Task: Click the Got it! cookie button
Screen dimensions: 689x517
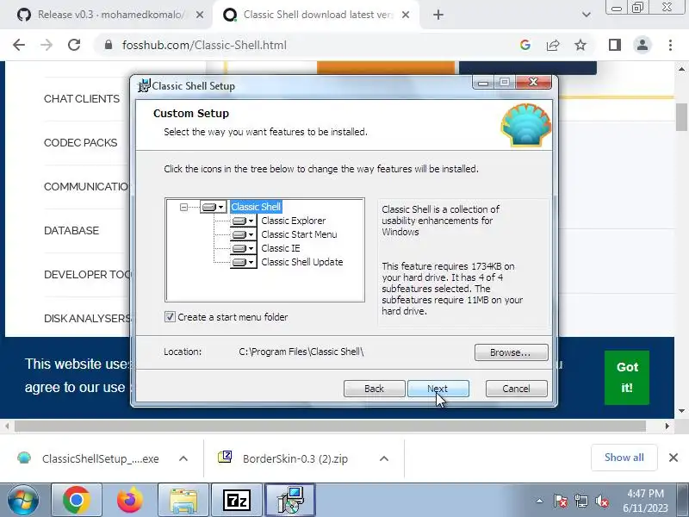Action: point(627,377)
